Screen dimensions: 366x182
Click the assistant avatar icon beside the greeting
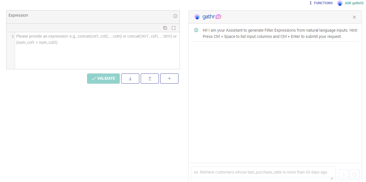tap(196, 30)
